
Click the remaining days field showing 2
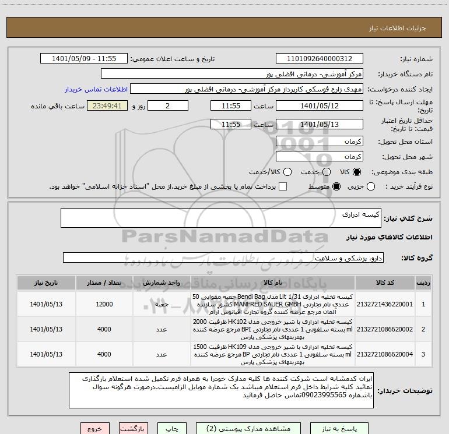tap(168, 105)
